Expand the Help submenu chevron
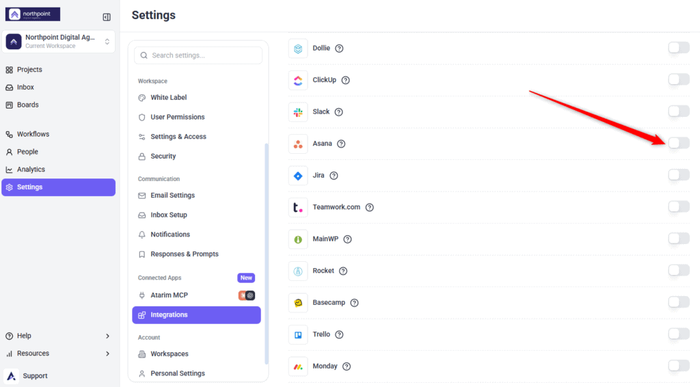Image resolution: width=700 pixels, height=387 pixels. (107, 336)
